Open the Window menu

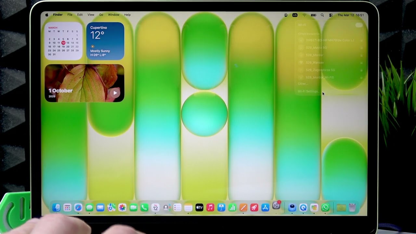pos(113,15)
